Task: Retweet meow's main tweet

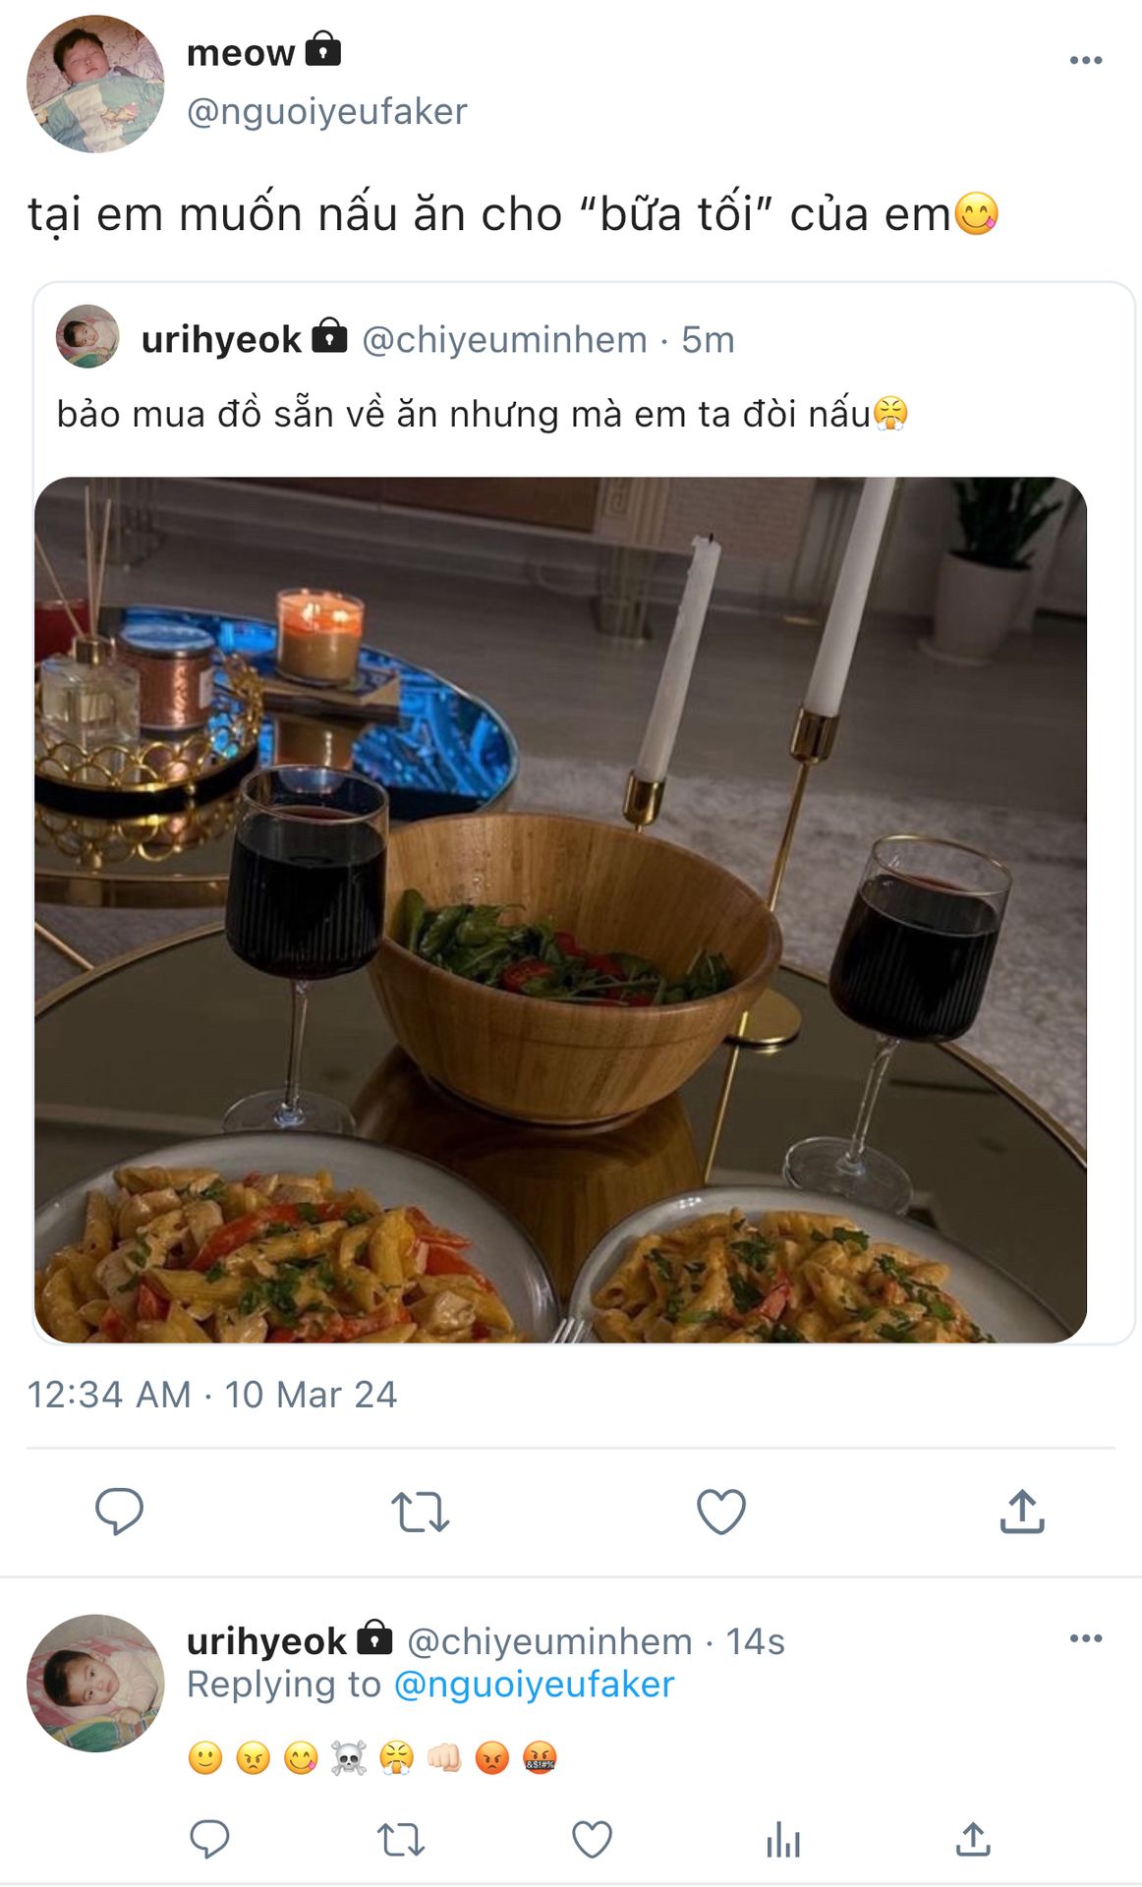Action: point(421,1512)
